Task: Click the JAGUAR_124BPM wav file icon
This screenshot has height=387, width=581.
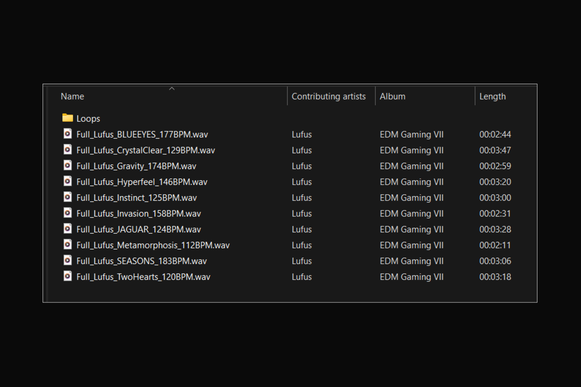Action: coord(68,229)
